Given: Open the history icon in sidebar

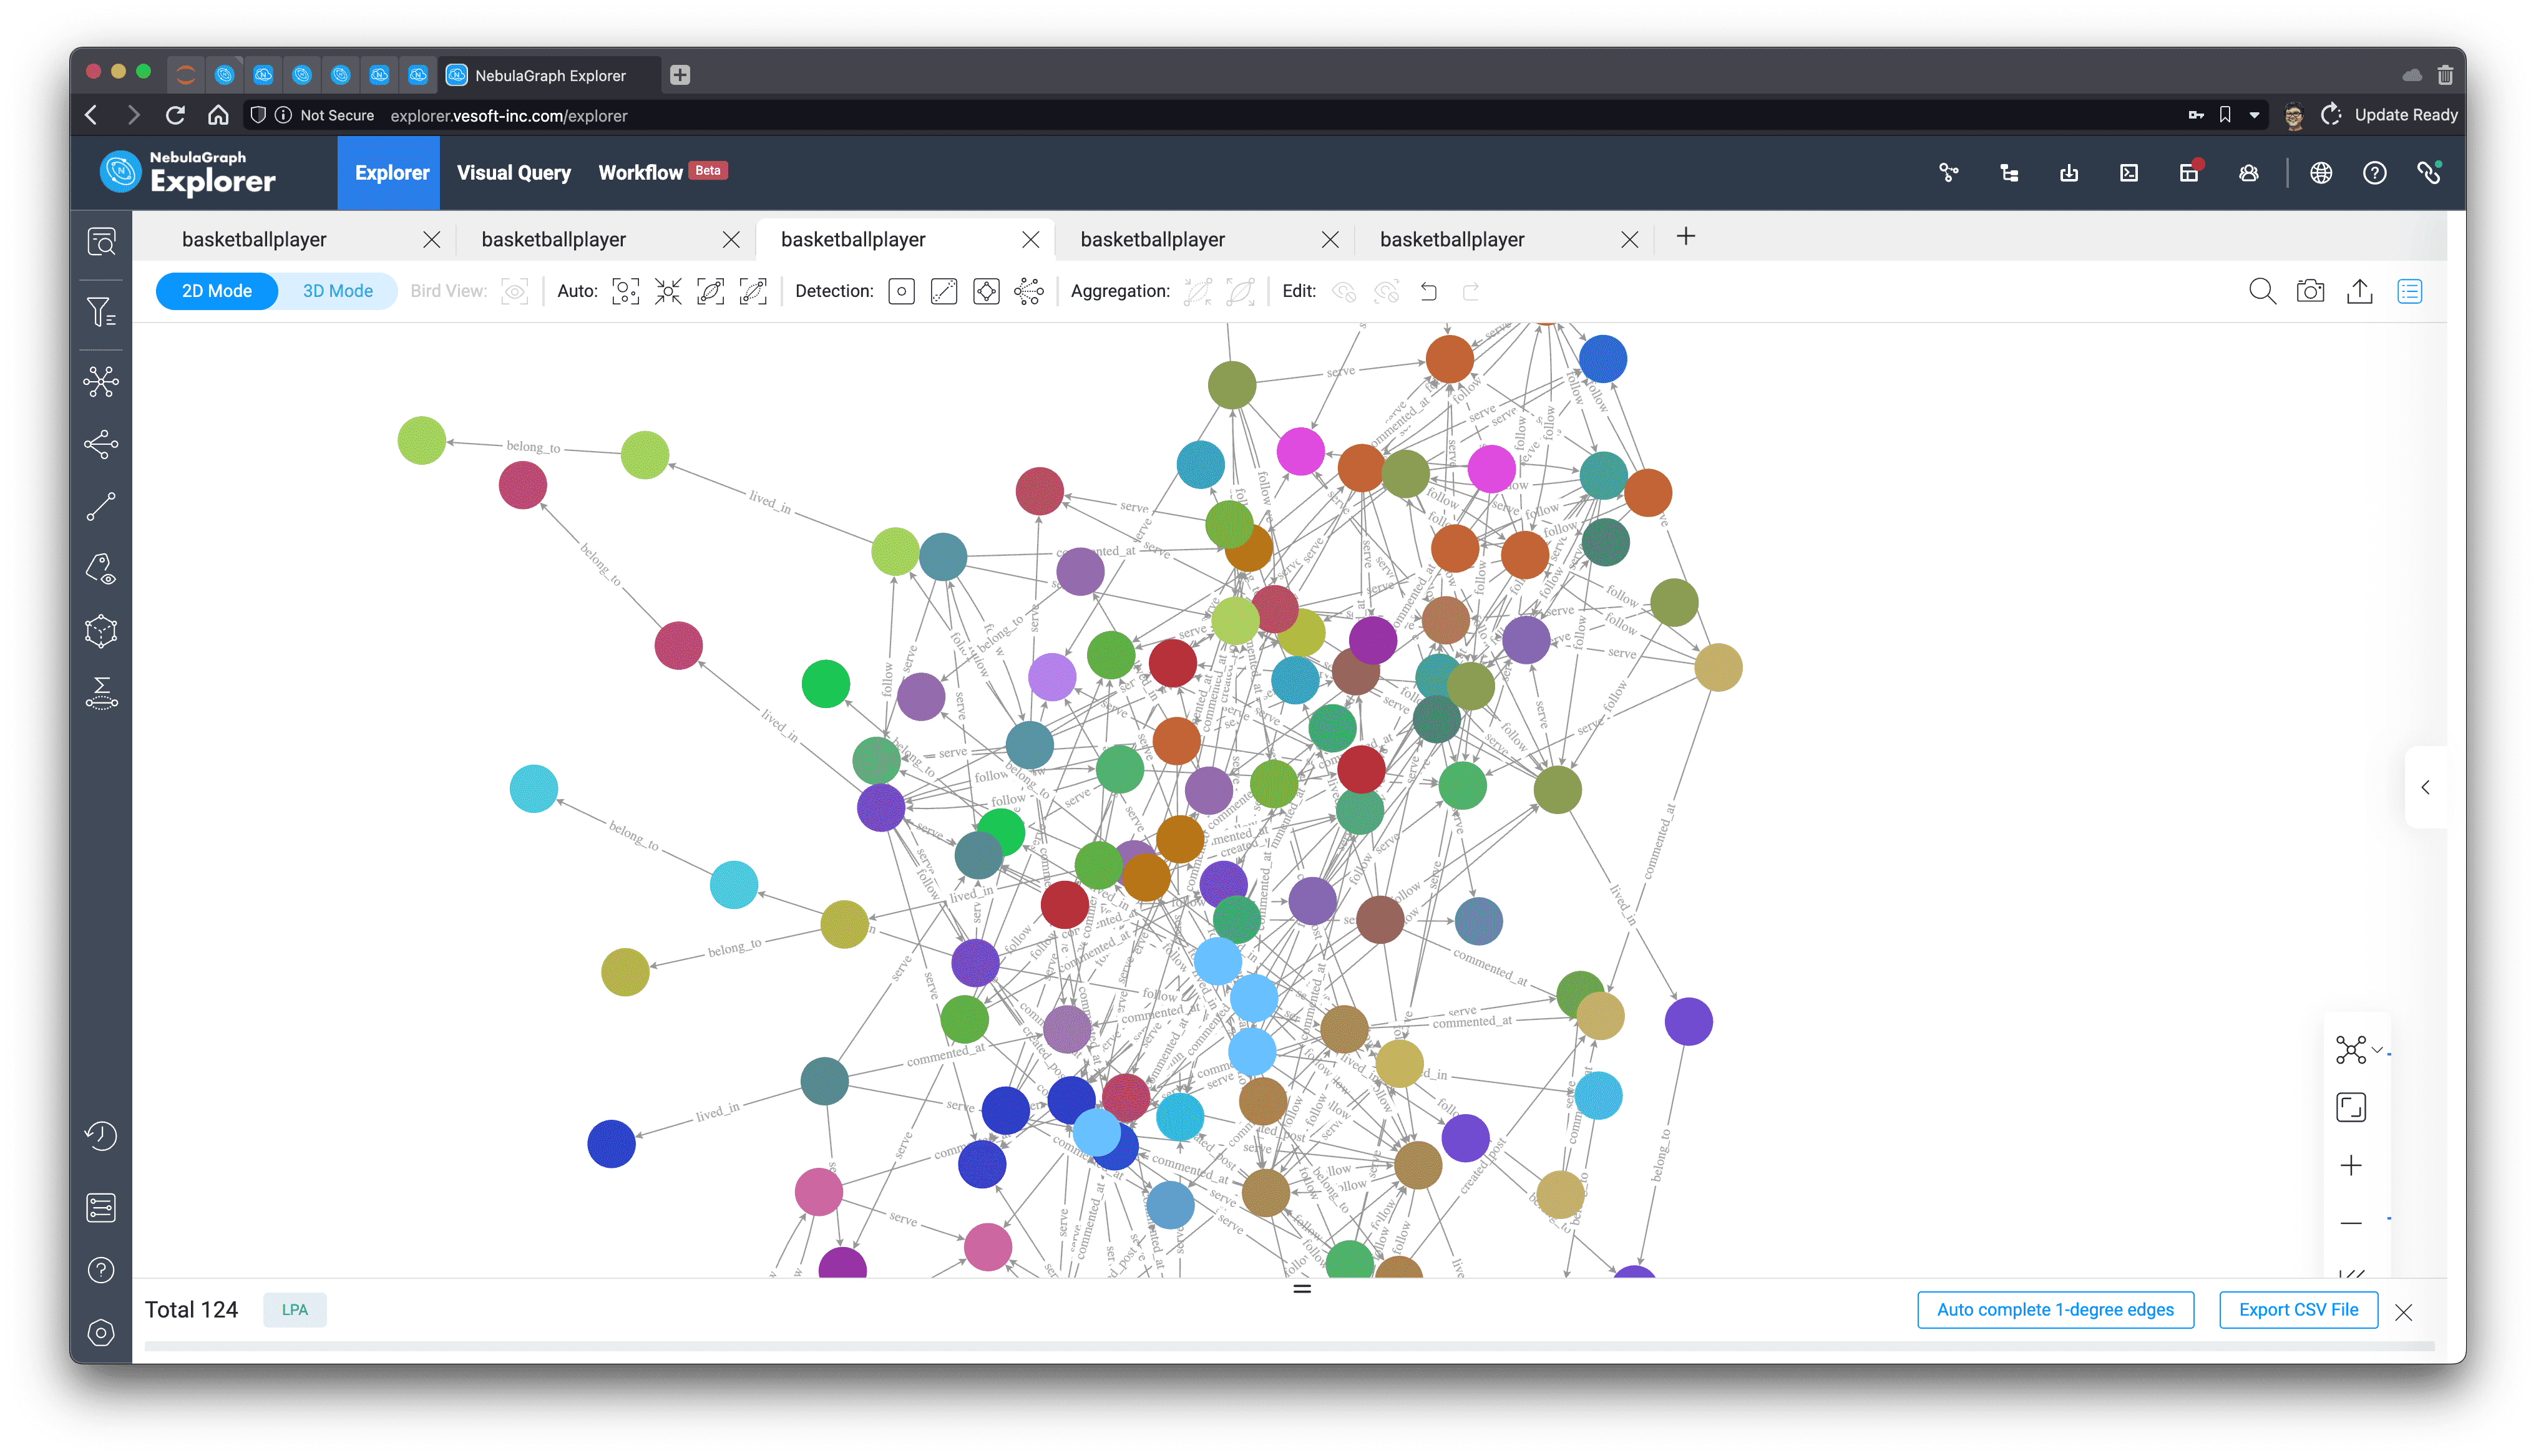Looking at the screenshot, I should pos(101,1136).
